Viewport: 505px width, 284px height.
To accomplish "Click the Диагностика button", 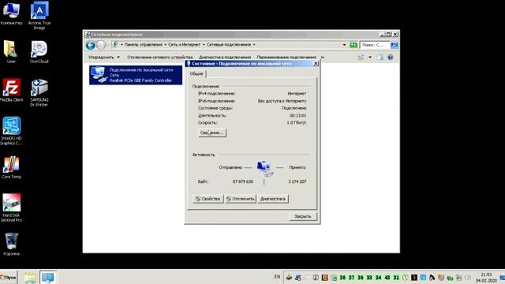I will [x=273, y=199].
